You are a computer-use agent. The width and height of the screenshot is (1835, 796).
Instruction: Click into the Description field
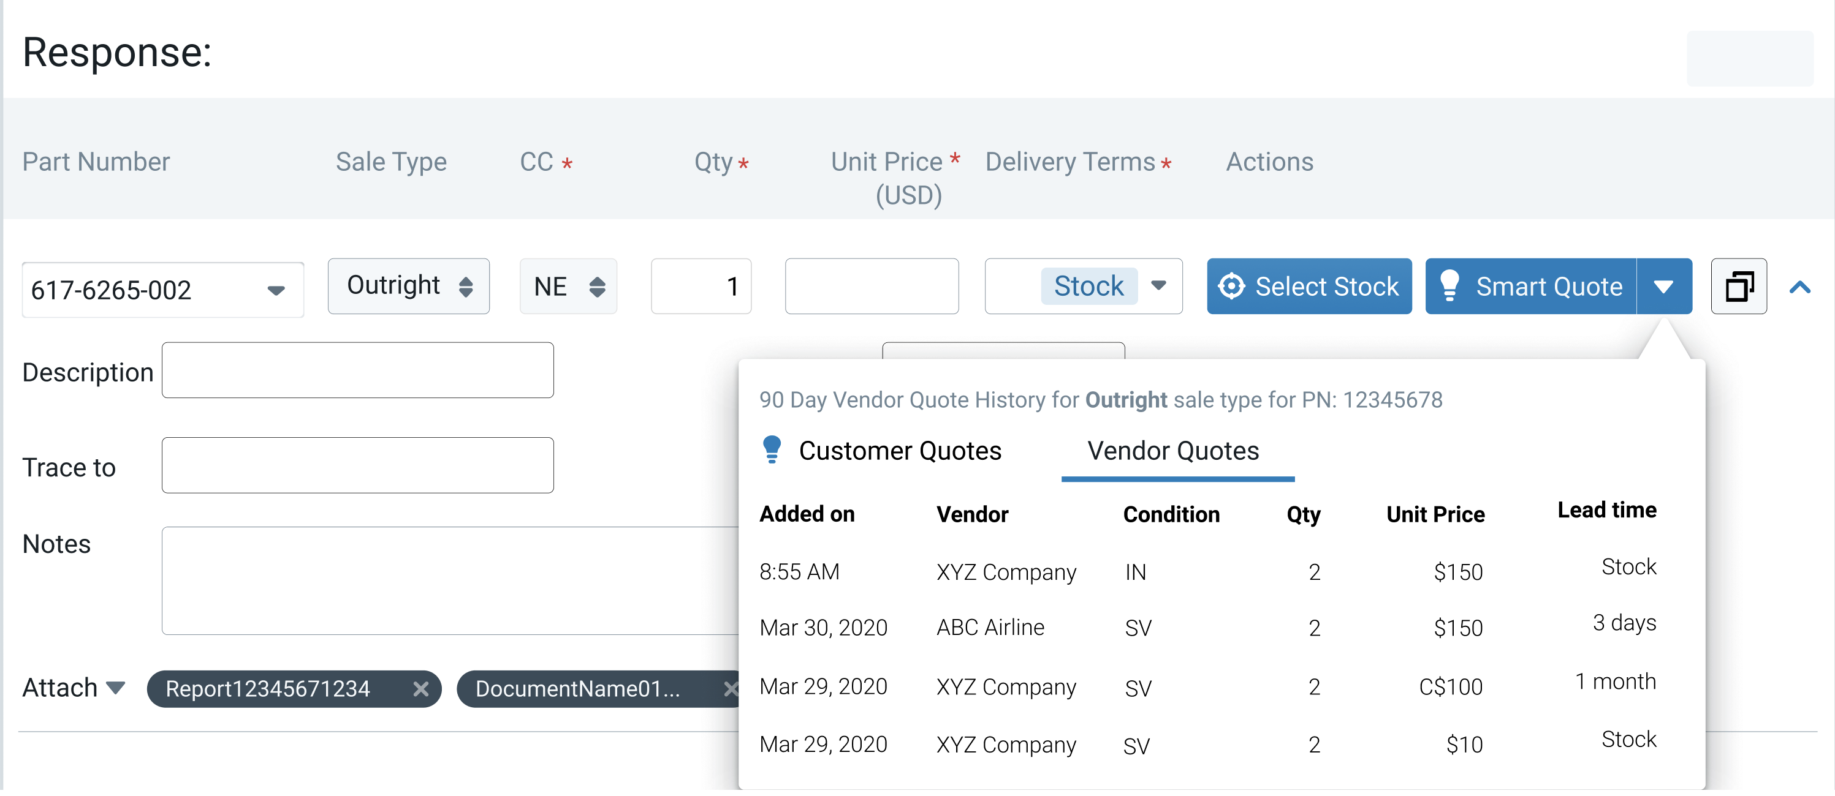coord(357,370)
